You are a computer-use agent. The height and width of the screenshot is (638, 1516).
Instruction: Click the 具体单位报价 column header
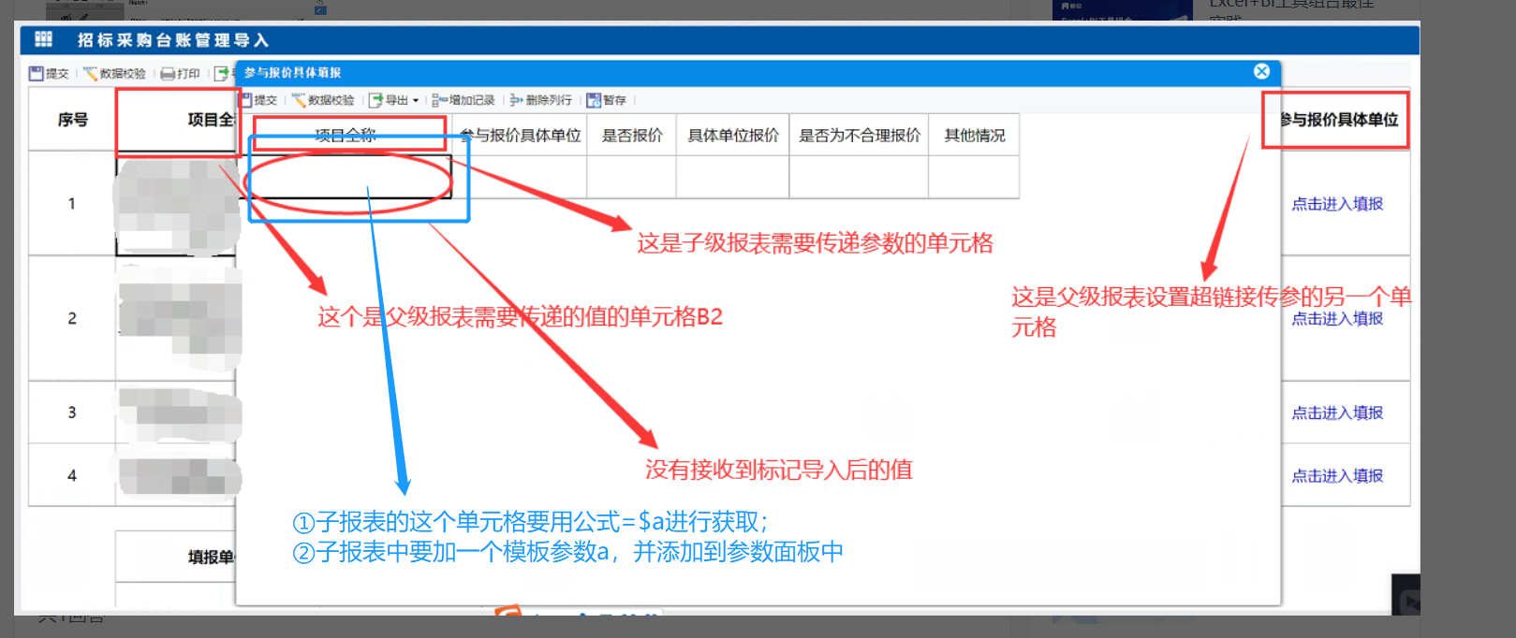click(x=733, y=135)
